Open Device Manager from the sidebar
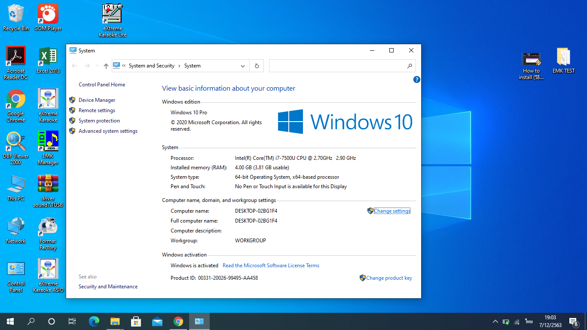The width and height of the screenshot is (587, 330). [x=97, y=100]
